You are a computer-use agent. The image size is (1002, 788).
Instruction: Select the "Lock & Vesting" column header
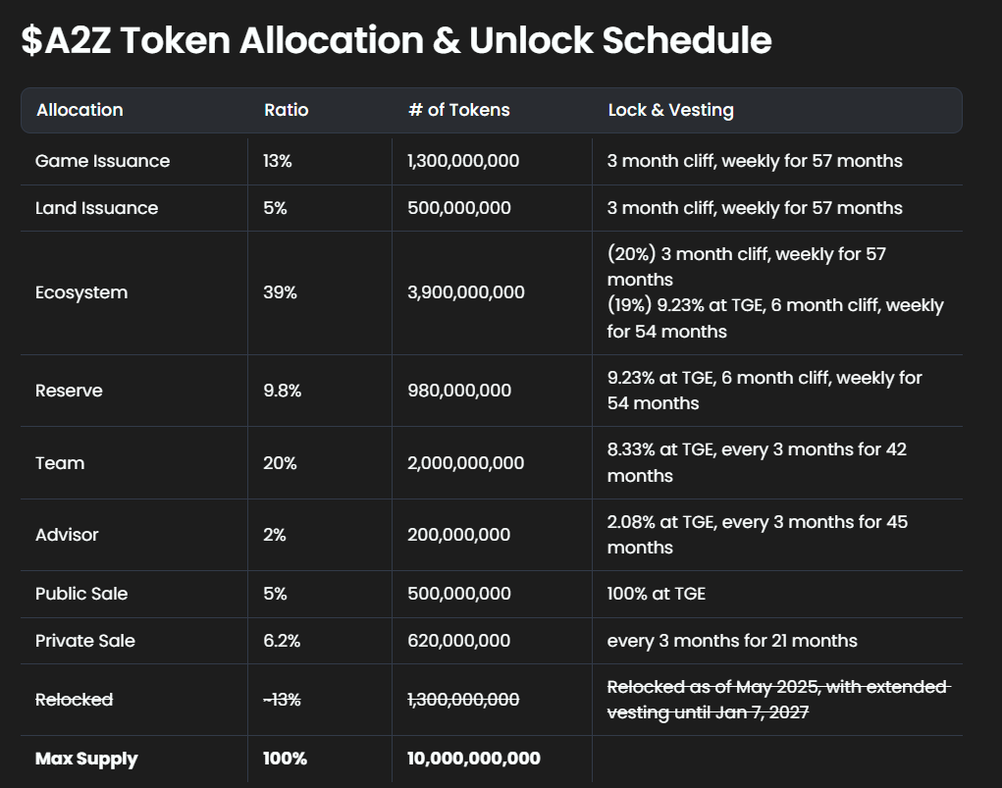click(670, 110)
